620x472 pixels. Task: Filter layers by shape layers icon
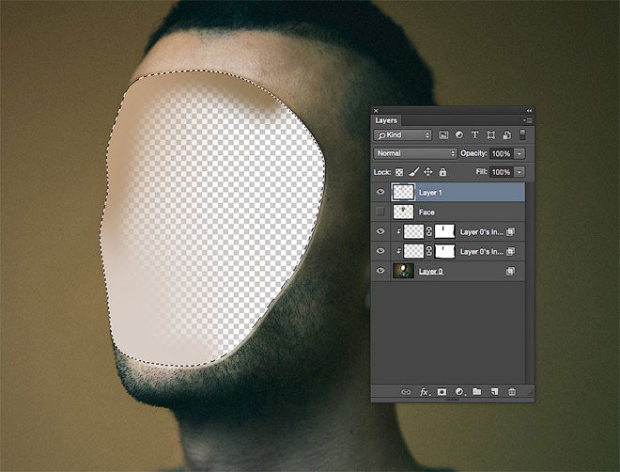(x=490, y=134)
